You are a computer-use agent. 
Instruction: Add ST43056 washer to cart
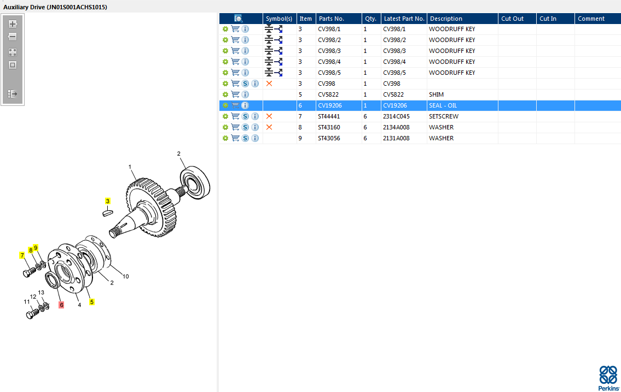(x=235, y=138)
